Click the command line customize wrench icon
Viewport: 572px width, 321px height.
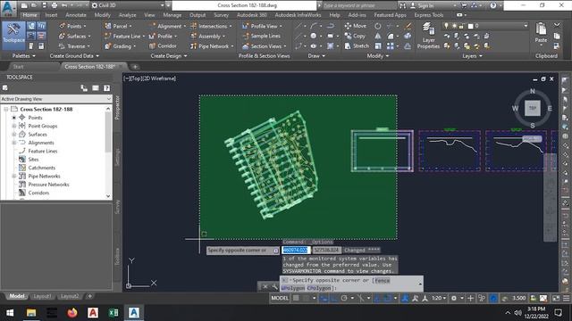pyautogui.click(x=274, y=287)
